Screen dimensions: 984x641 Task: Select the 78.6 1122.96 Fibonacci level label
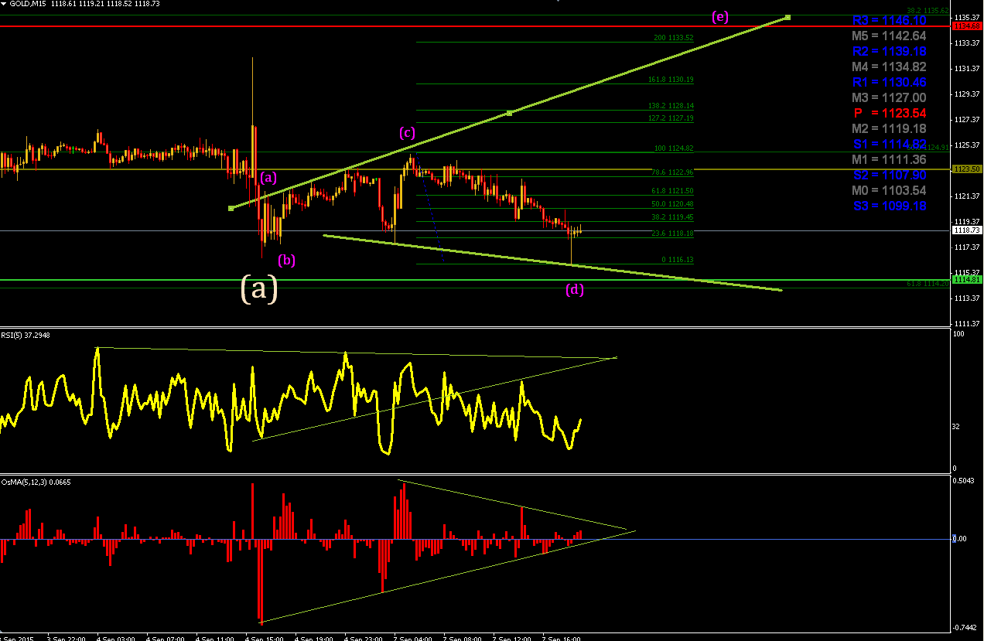[672, 172]
